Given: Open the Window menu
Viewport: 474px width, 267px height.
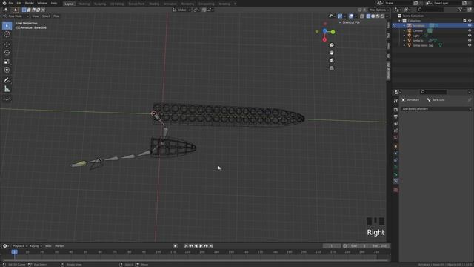Looking at the screenshot, I should pos(42,3).
